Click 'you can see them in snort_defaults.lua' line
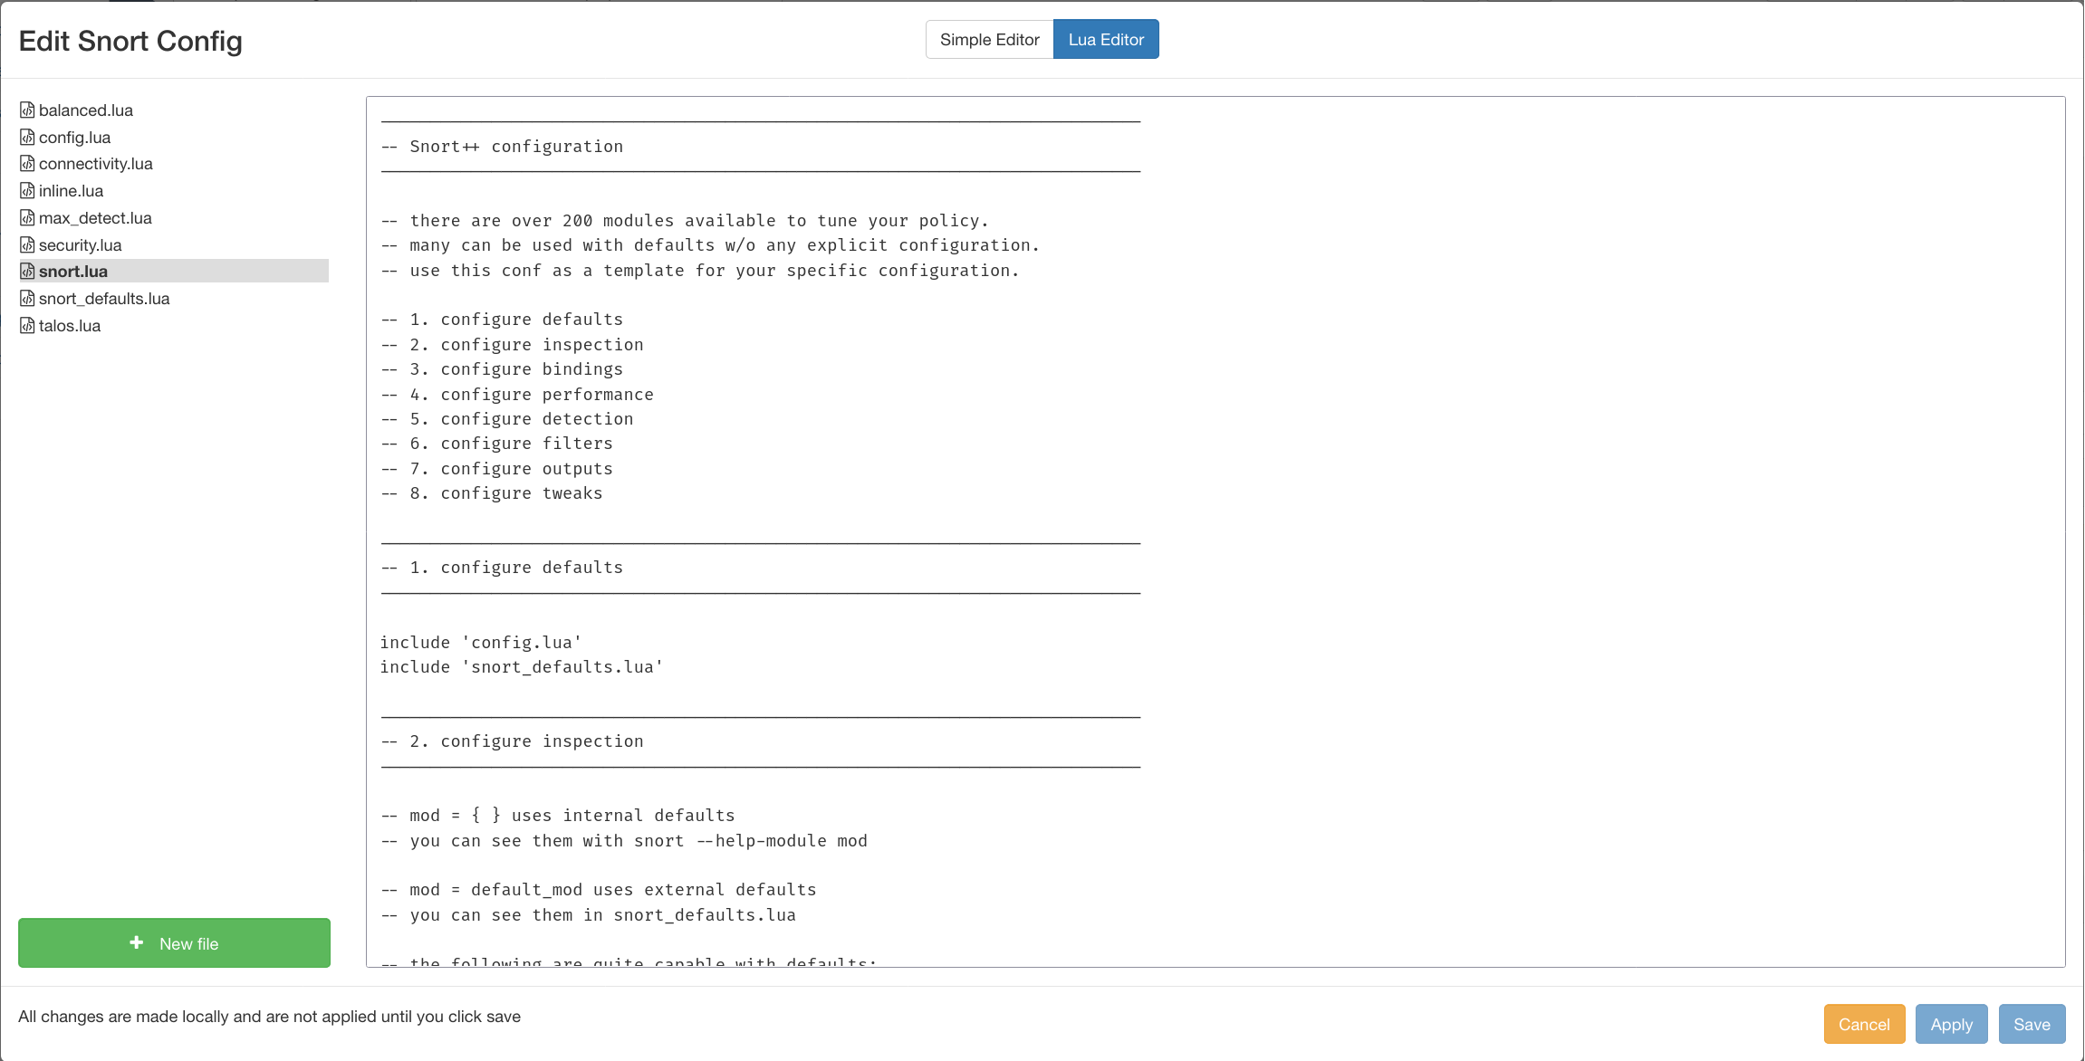Viewport: 2085px width, 1061px height. (x=589, y=915)
